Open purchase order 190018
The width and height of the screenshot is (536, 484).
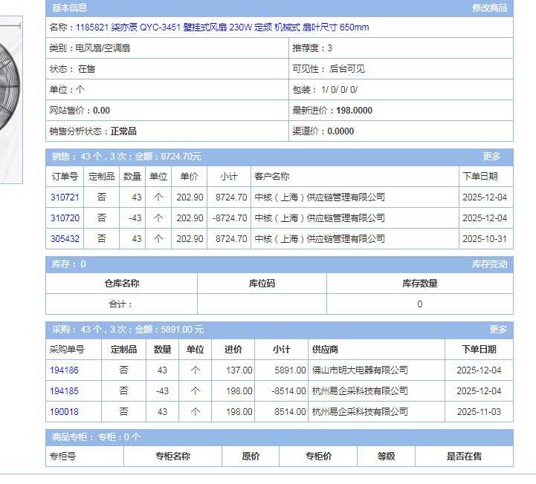point(64,412)
